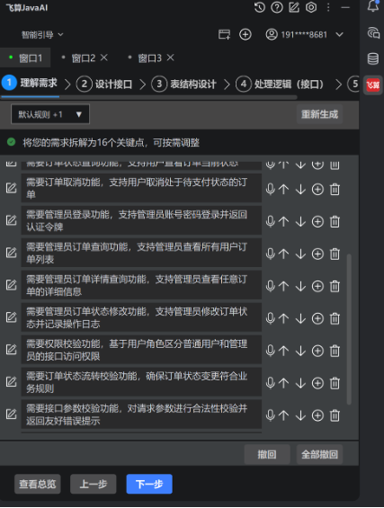Click microphone for 需要订单取消功能 row
This screenshot has width=384, height=508.
tap(271, 189)
